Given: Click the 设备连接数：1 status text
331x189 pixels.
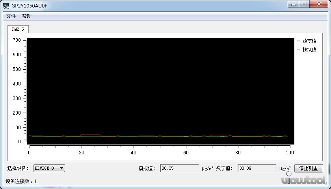Looking at the screenshot, I should click(x=21, y=182).
